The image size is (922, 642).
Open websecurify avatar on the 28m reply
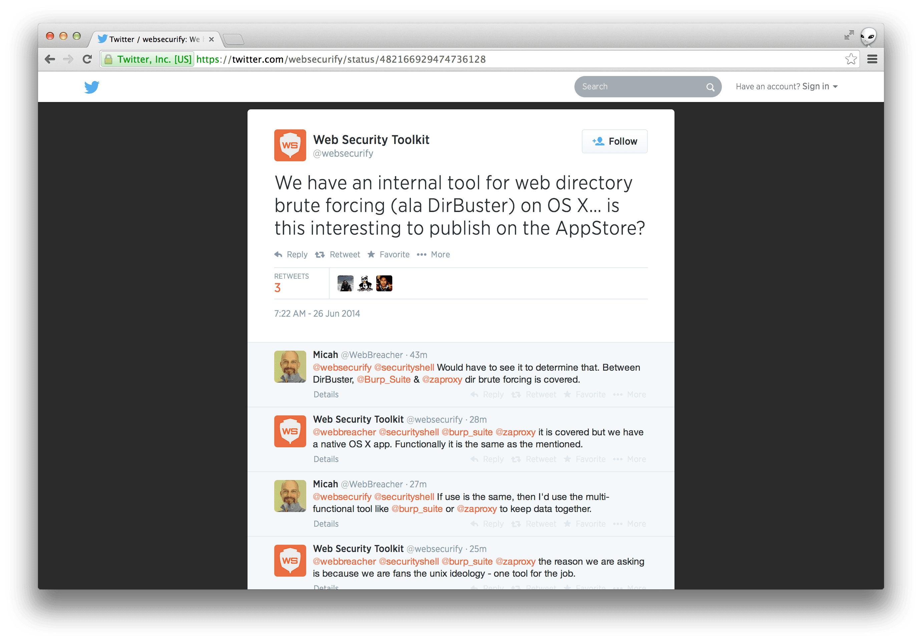tap(290, 431)
